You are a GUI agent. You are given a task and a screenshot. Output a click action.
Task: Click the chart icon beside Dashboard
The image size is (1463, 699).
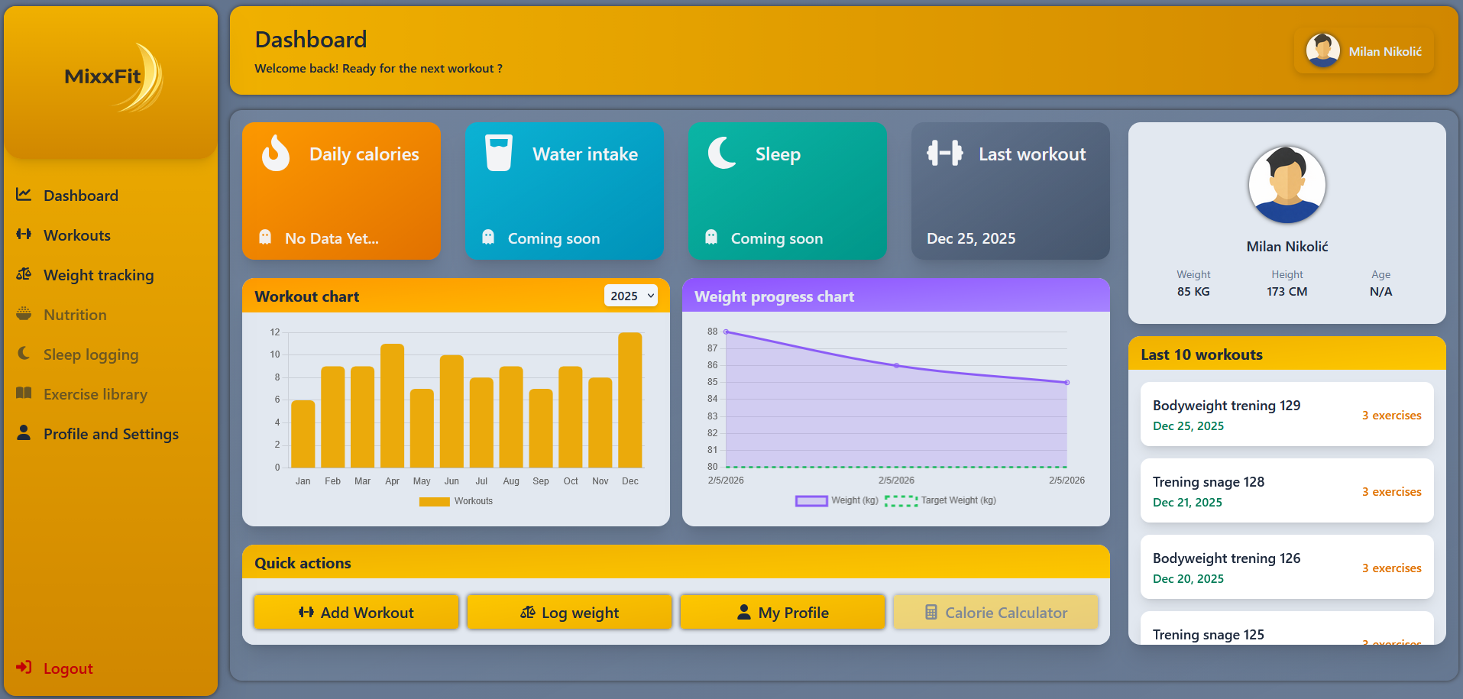point(24,195)
